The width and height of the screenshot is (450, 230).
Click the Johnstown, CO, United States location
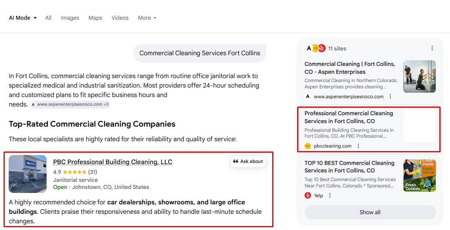tap(111, 187)
